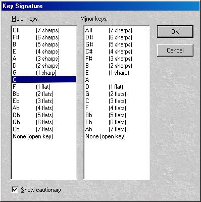
Task: Select G major (1 sharp)
Action: (x=44, y=73)
